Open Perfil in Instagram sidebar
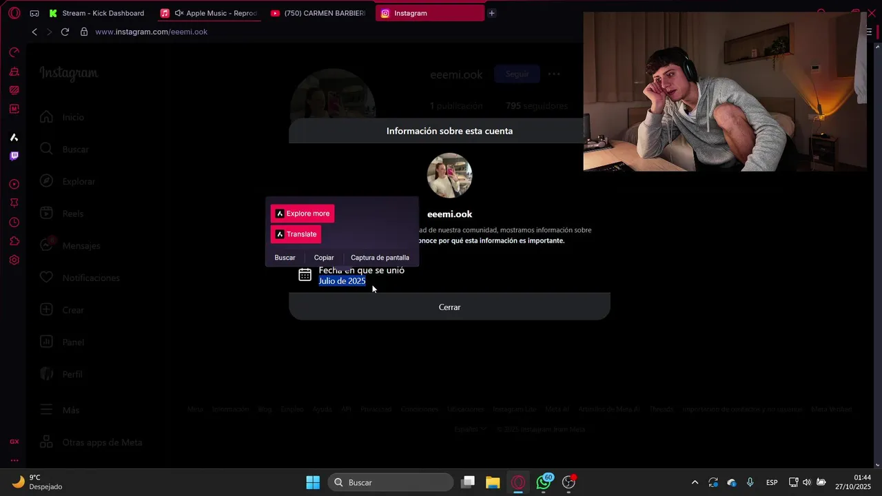This screenshot has height=496, width=882. point(61,374)
